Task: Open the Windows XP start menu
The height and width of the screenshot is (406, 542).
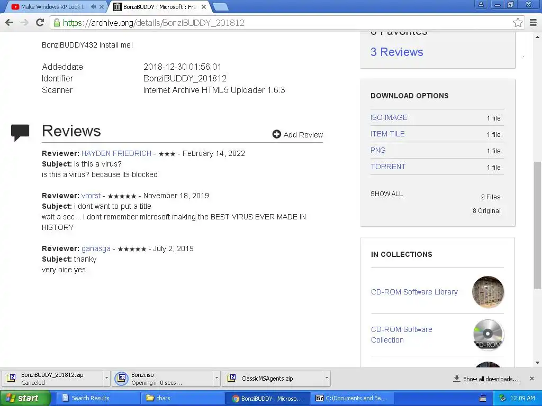Action: point(25,398)
